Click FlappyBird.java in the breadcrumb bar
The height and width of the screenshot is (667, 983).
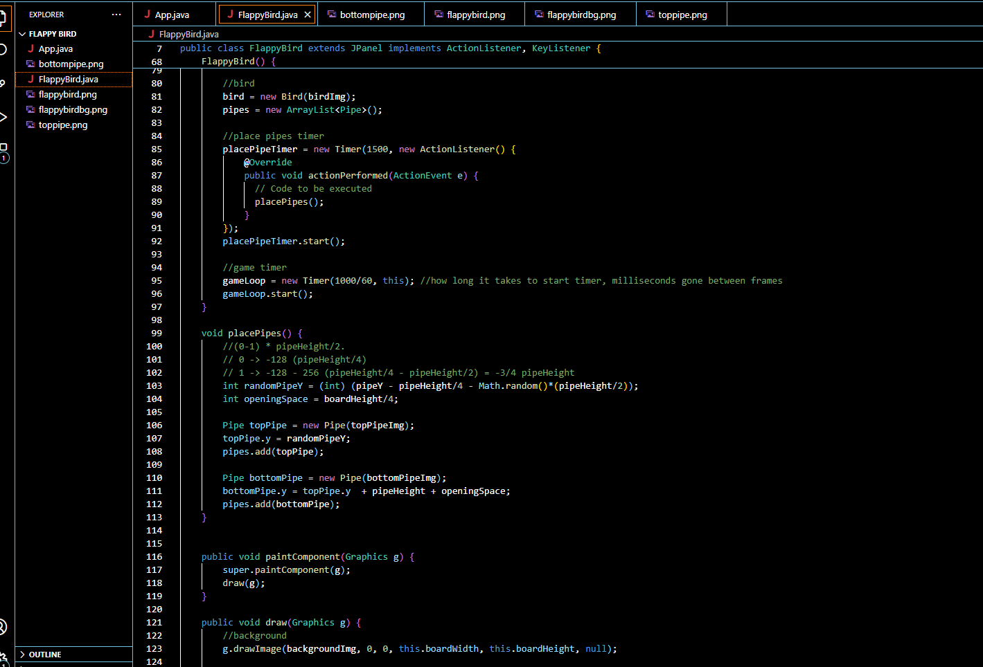coord(188,34)
